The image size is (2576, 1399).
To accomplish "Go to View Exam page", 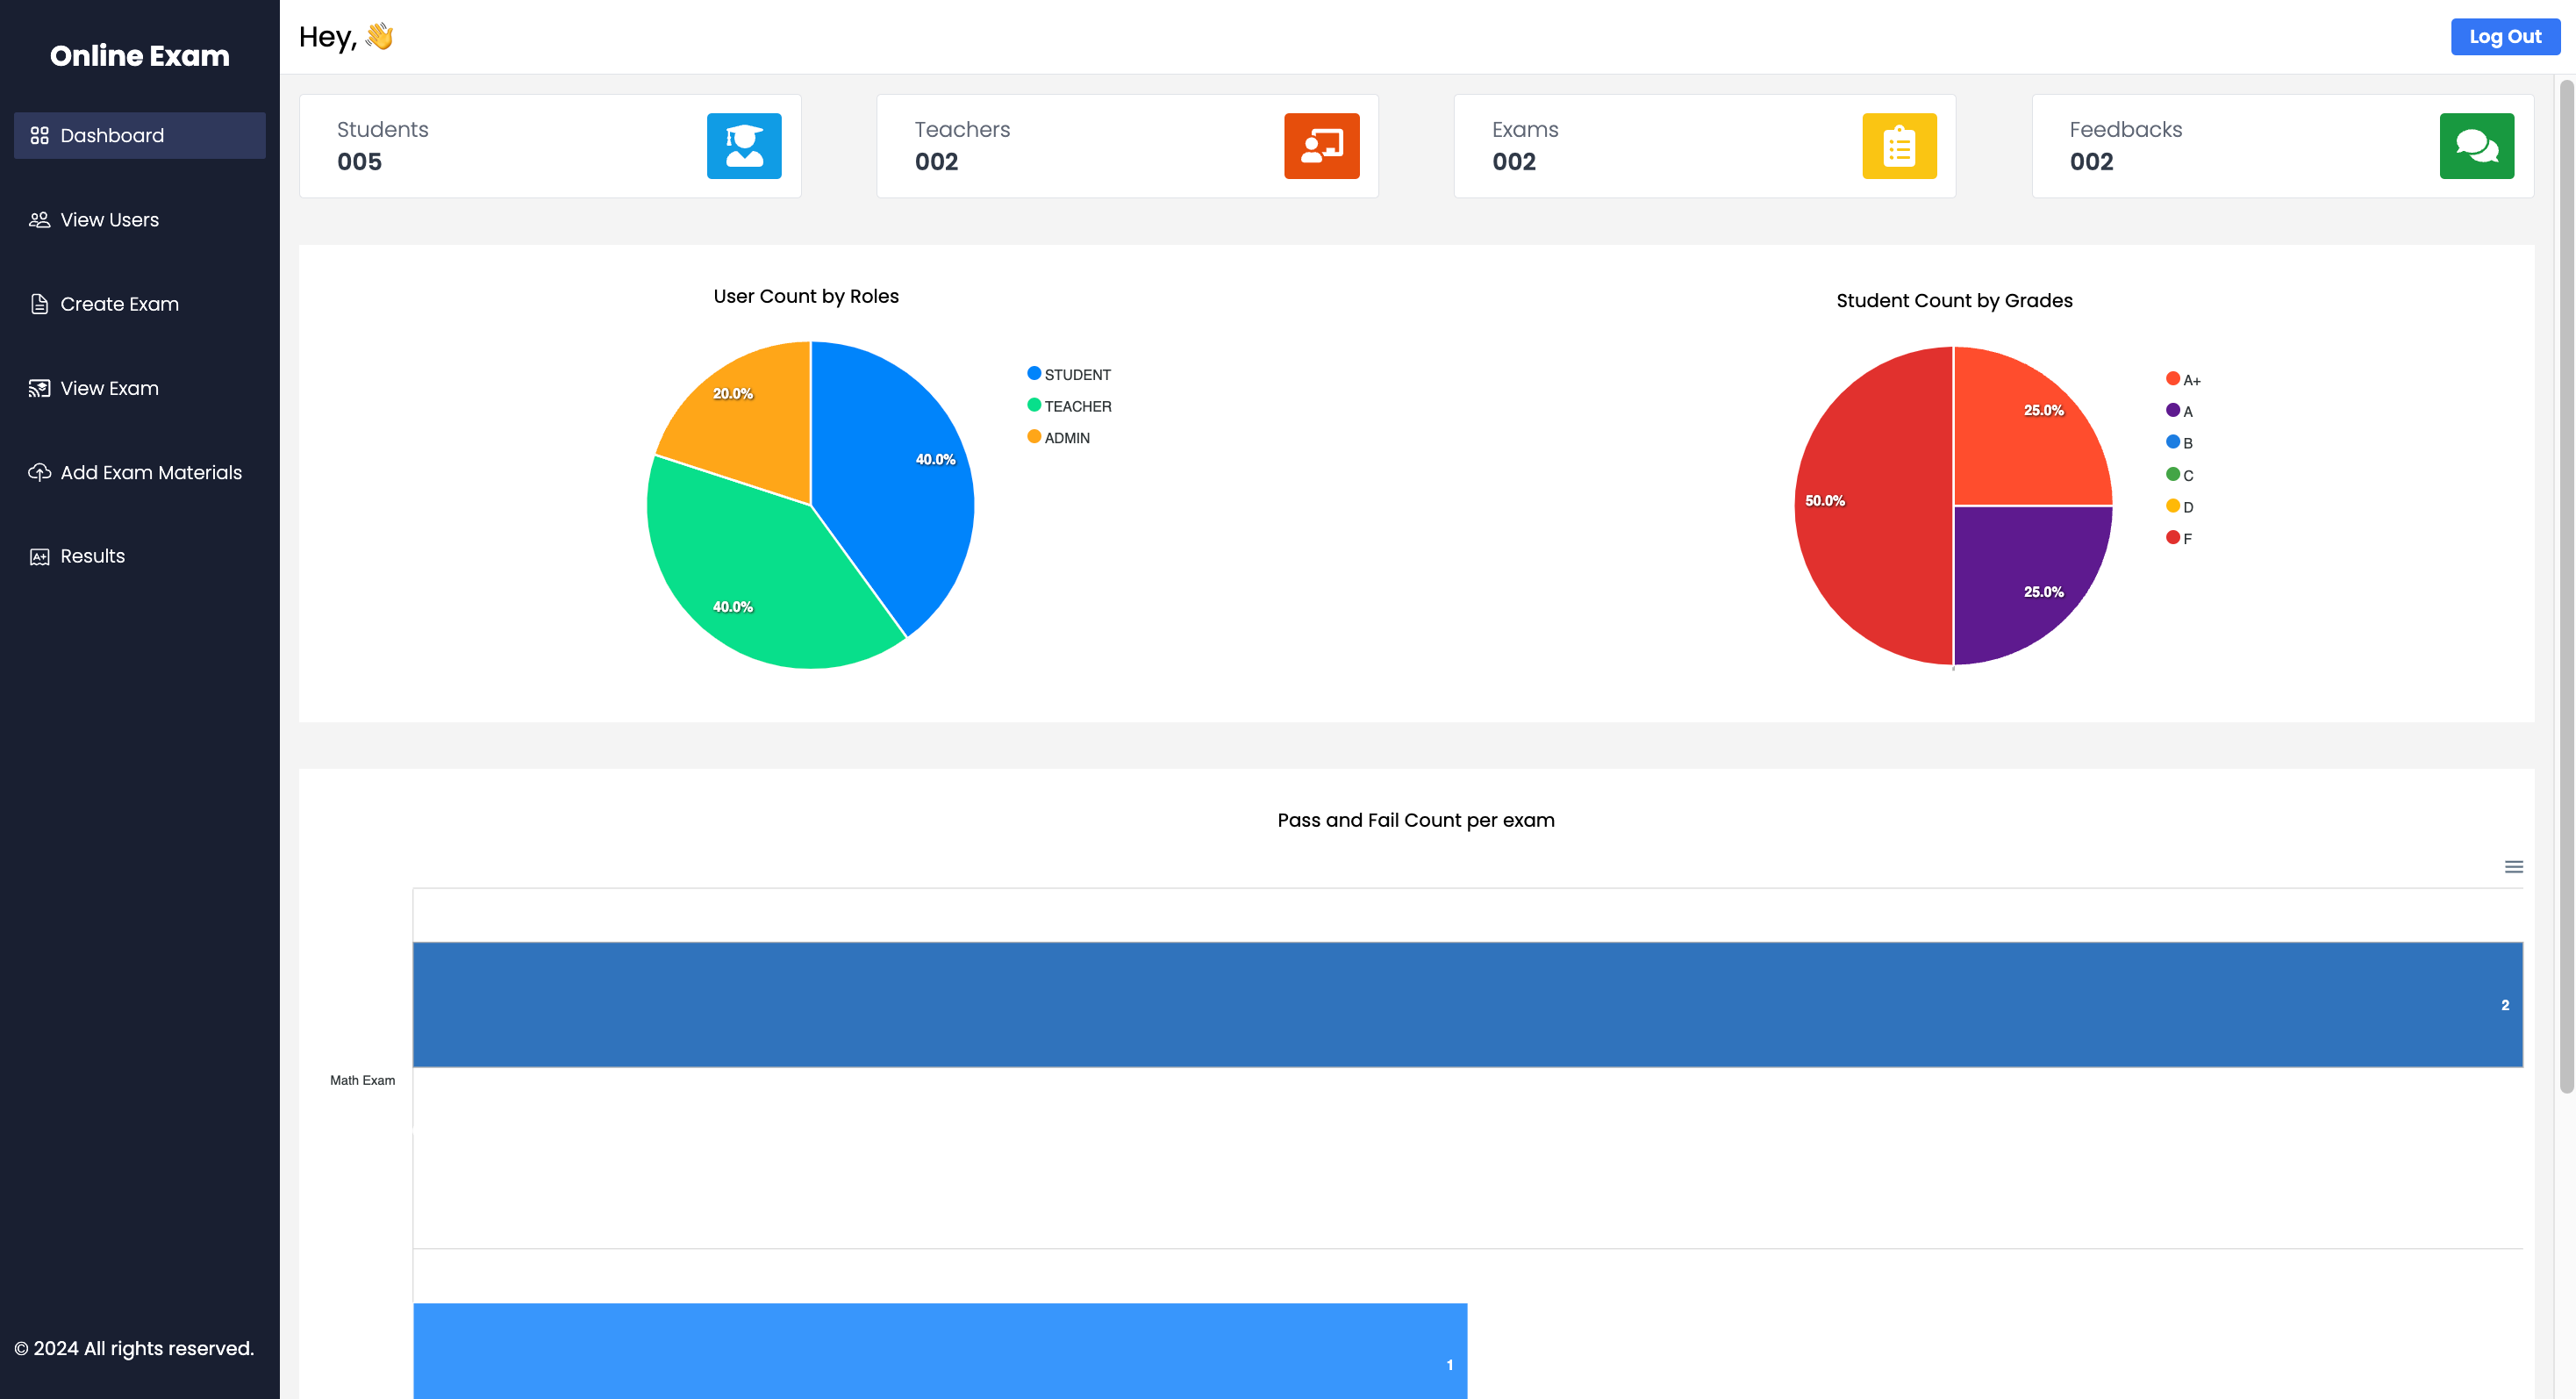I will (x=109, y=388).
